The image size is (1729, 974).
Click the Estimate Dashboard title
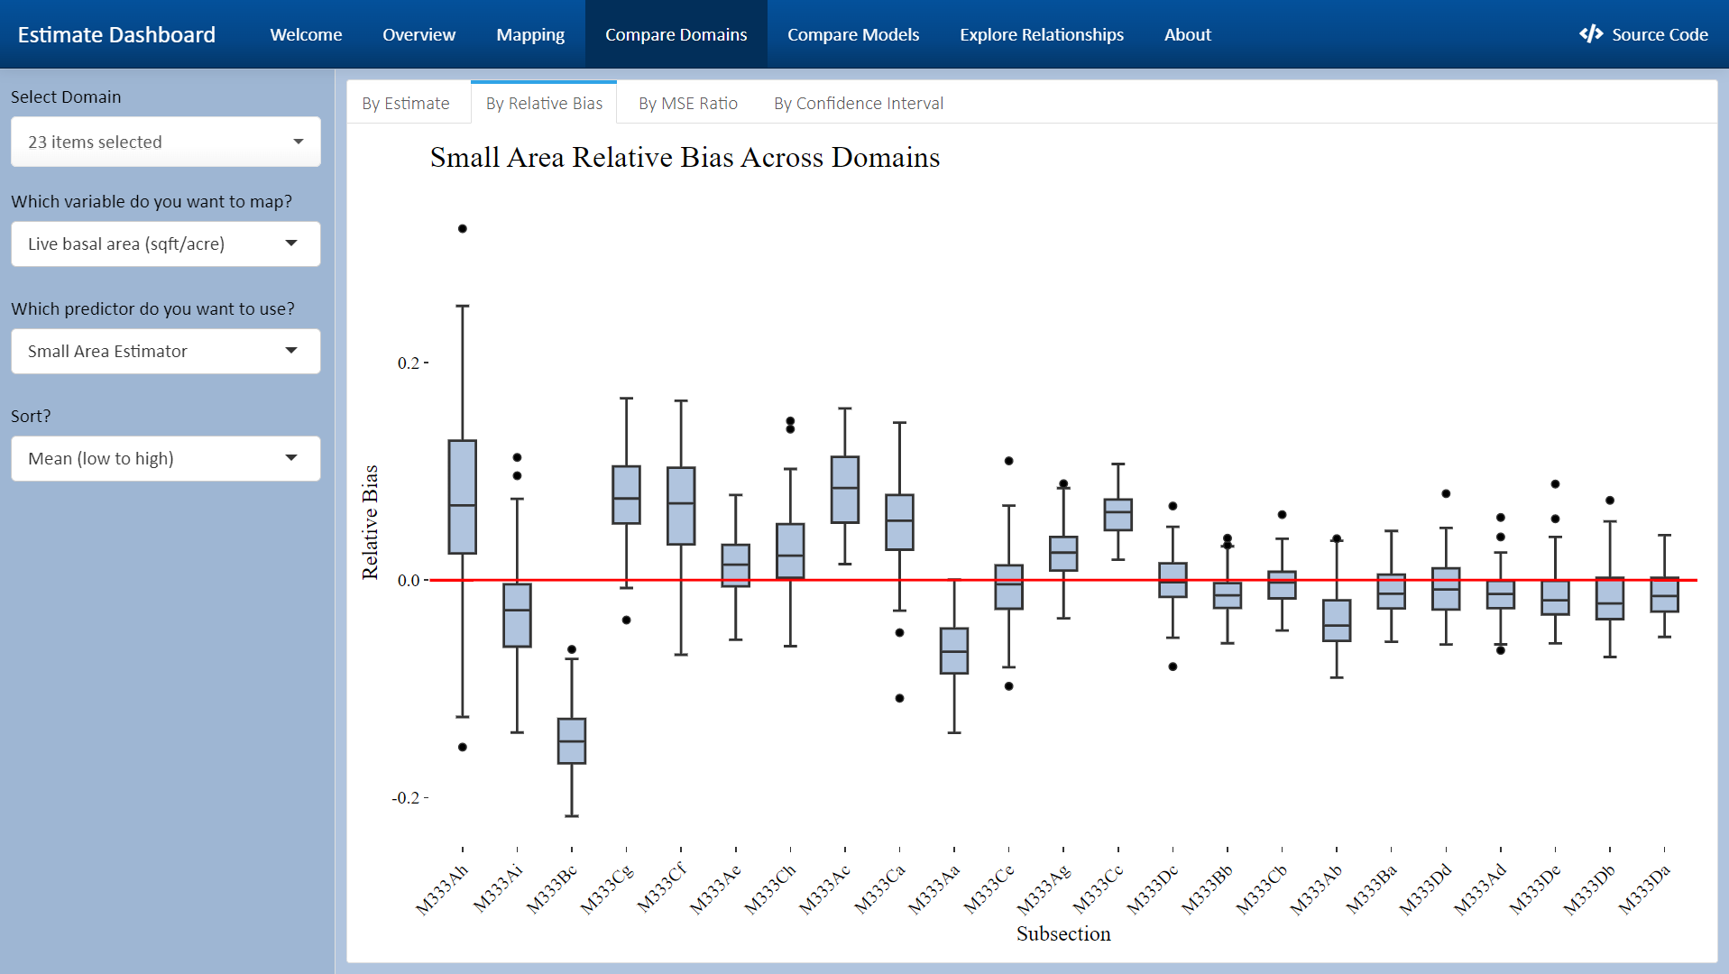(x=116, y=34)
